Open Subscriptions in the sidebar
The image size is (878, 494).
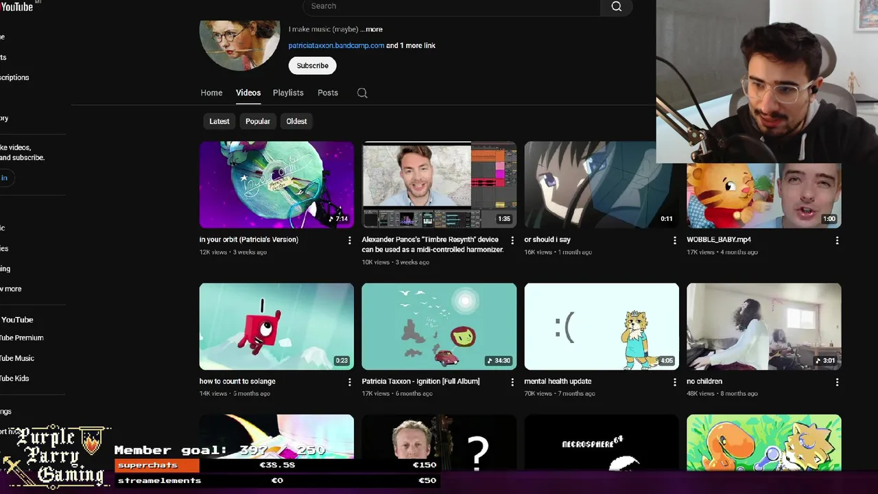coord(14,78)
